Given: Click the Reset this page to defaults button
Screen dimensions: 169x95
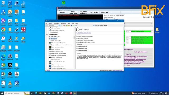Looking at the screenshot, I should coord(100,26).
